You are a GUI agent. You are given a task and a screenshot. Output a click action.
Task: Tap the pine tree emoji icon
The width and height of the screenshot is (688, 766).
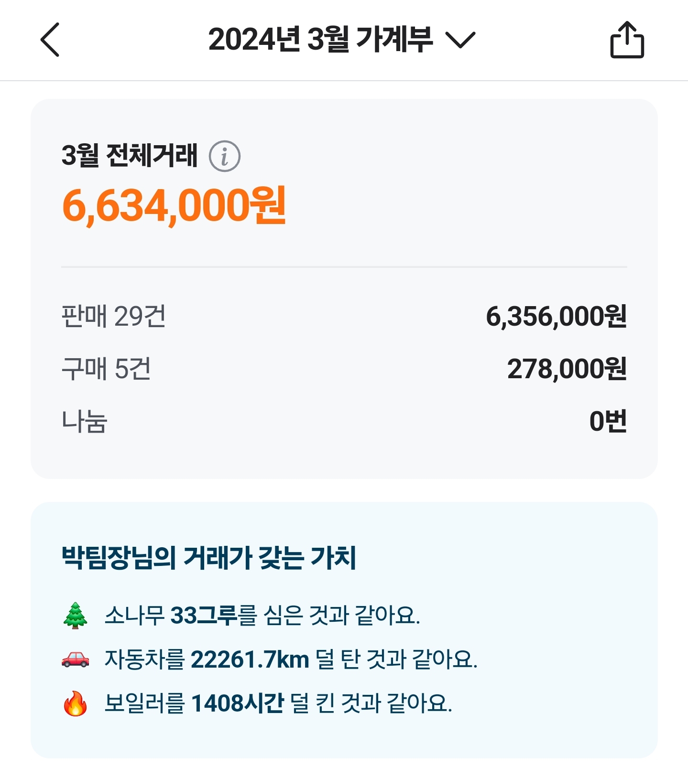click(x=76, y=615)
